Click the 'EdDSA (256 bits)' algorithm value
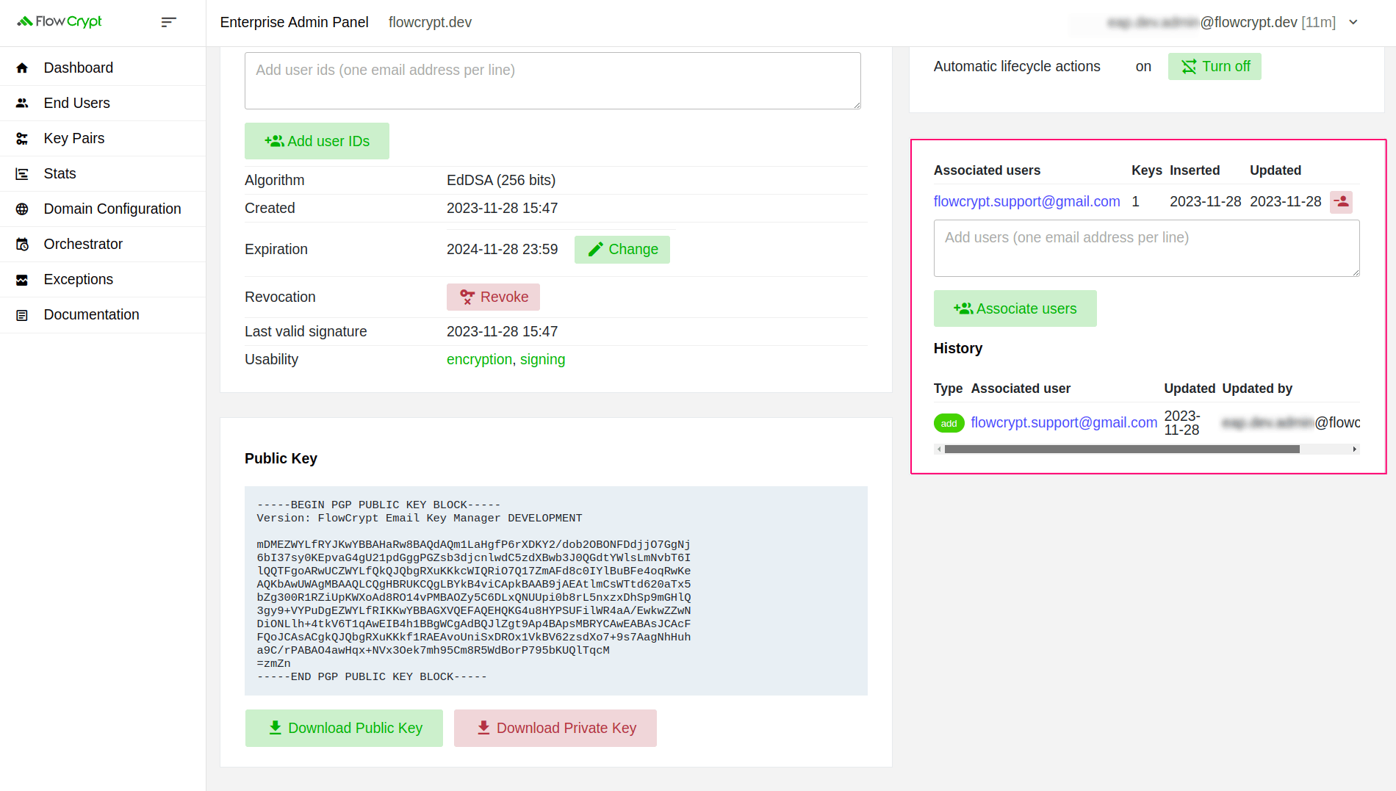This screenshot has width=1396, height=791. (501, 180)
